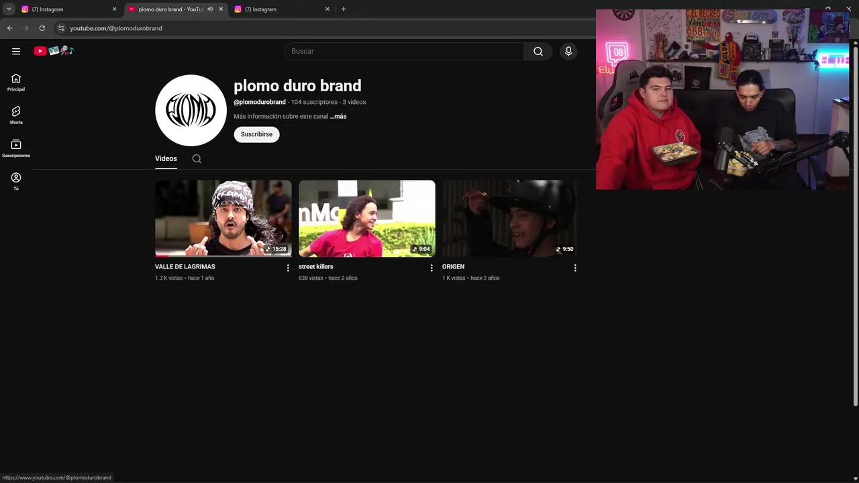Play the ORIGEN thumbnail
859x483 pixels.
click(x=510, y=219)
